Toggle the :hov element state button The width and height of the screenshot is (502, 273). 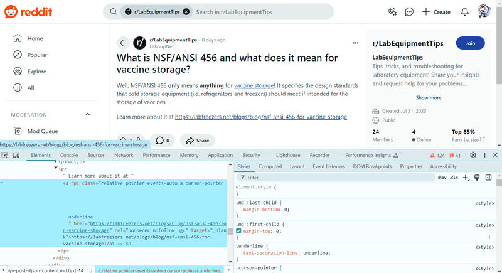click(x=442, y=178)
